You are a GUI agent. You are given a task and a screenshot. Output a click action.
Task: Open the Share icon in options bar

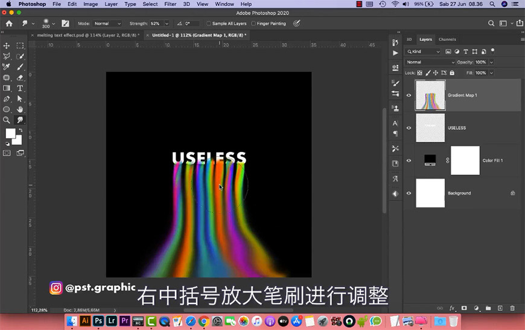click(520, 23)
